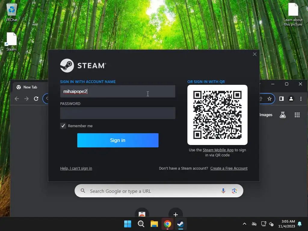Click the Sign in button
The image size is (308, 231).
[118, 140]
